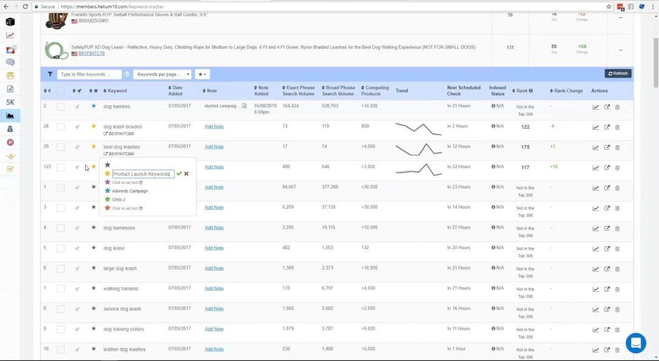The width and height of the screenshot is (659, 361).
Task: Sort by Date Added column
Action: tap(176, 91)
